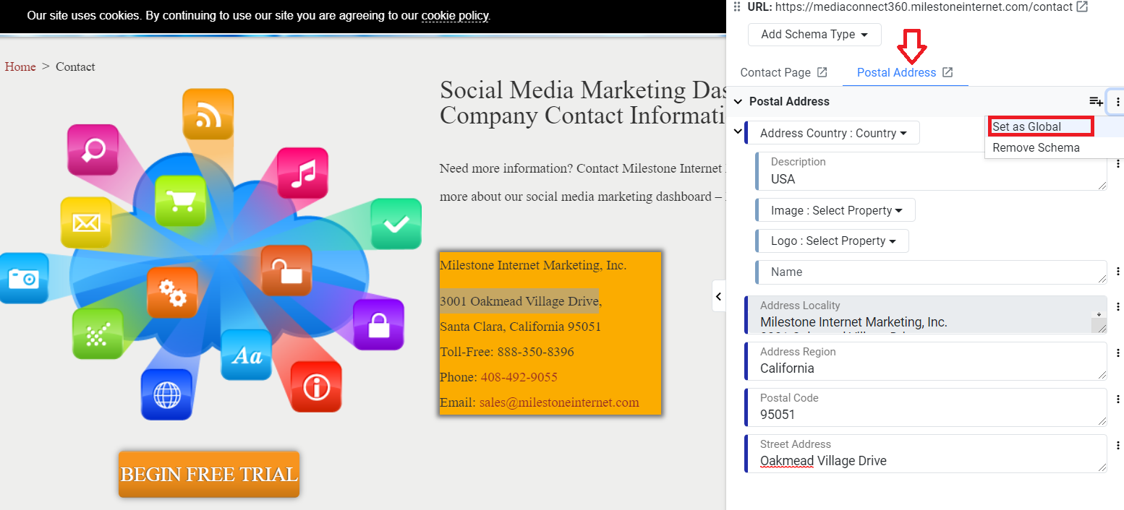Click the Social Media Marketing page heading
This screenshot has height=510, width=1124.
coord(583,103)
